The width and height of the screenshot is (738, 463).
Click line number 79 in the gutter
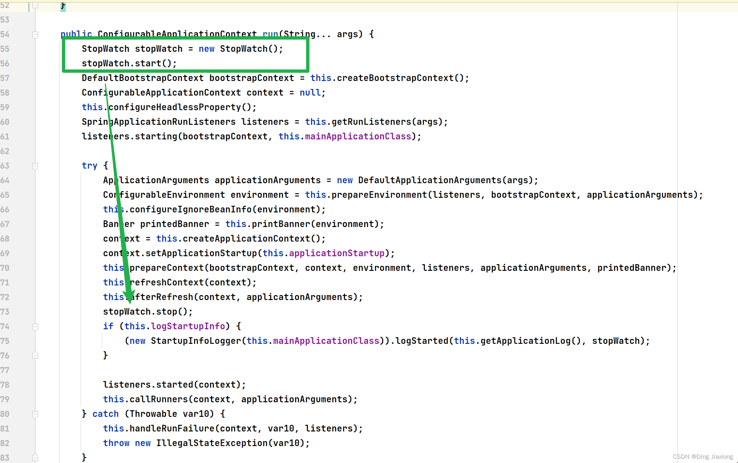pyautogui.click(x=5, y=399)
